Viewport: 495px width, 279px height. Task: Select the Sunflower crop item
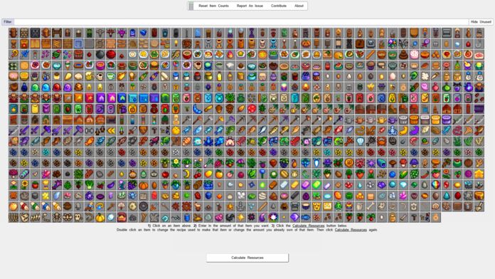click(x=24, y=185)
